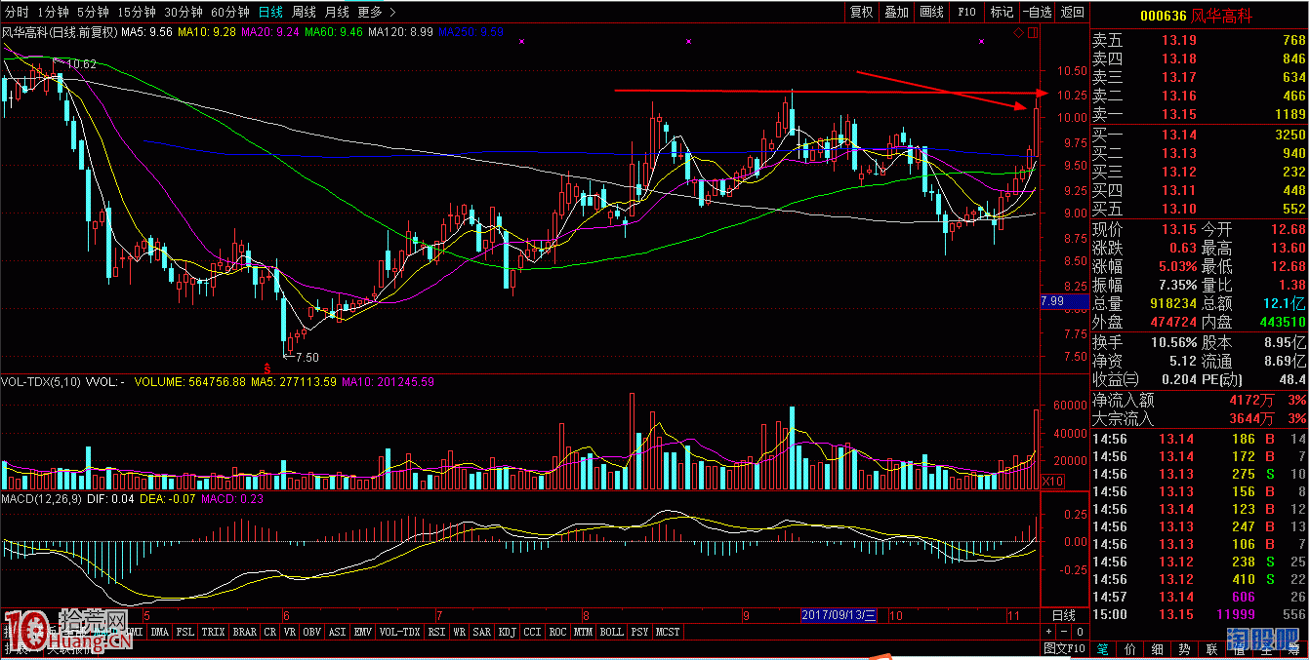
Task: Select the CR indicator tab
Action: click(270, 632)
